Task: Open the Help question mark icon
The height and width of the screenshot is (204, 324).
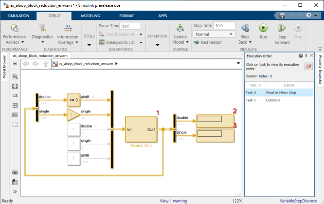Action: 309,16
